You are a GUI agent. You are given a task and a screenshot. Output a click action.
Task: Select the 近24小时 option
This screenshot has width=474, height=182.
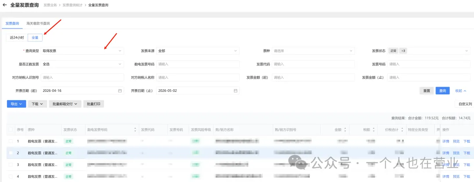click(x=17, y=38)
